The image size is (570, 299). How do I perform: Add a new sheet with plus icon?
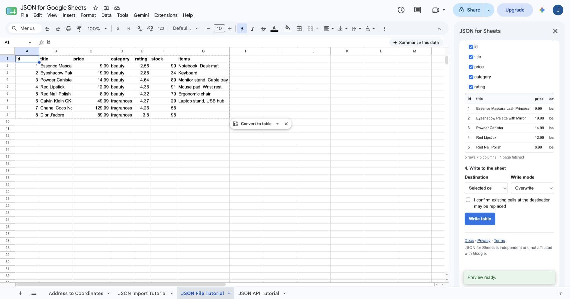coord(20,293)
